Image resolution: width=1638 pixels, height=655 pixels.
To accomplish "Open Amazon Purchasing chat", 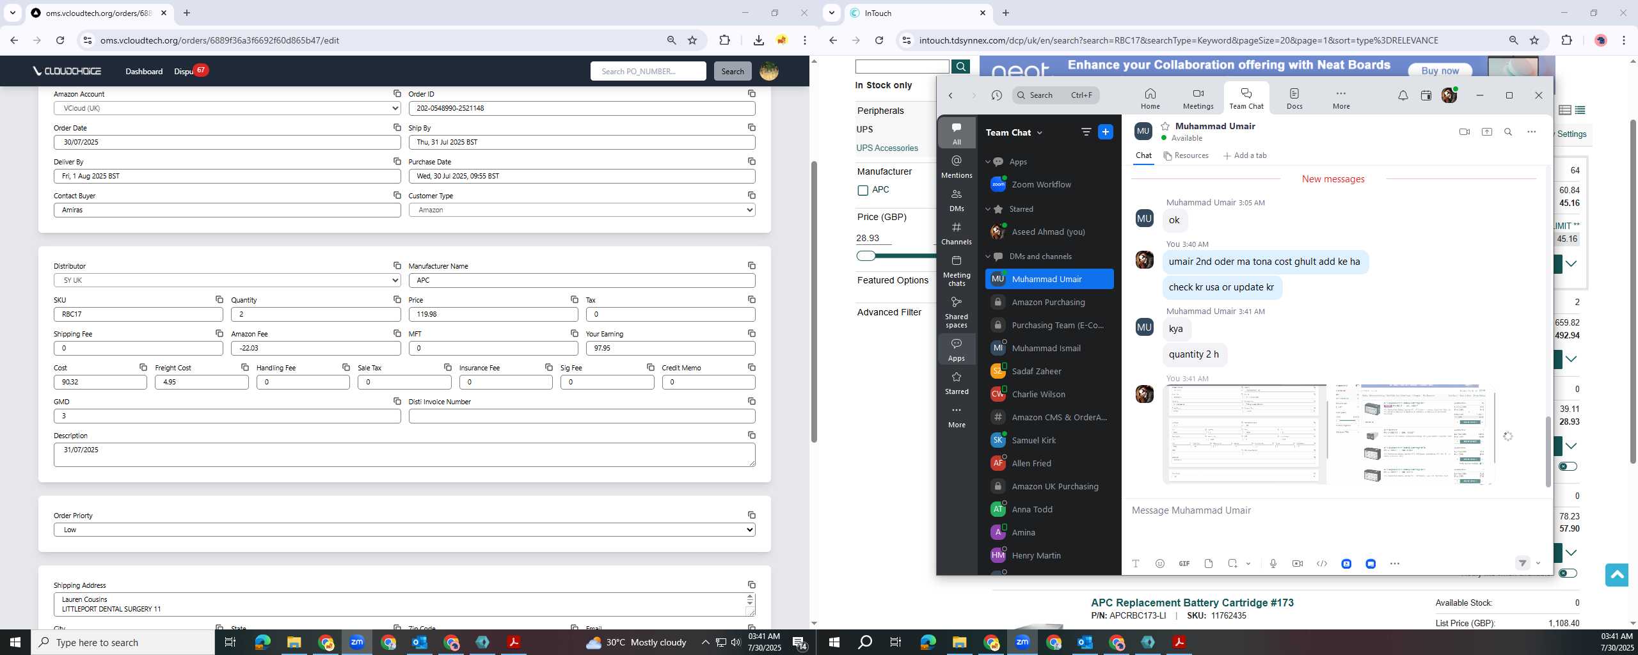I will (1049, 302).
